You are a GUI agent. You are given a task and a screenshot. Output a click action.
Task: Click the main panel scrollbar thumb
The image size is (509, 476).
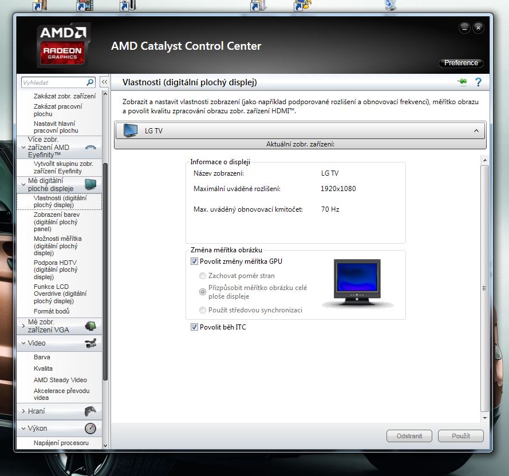click(x=484, y=288)
